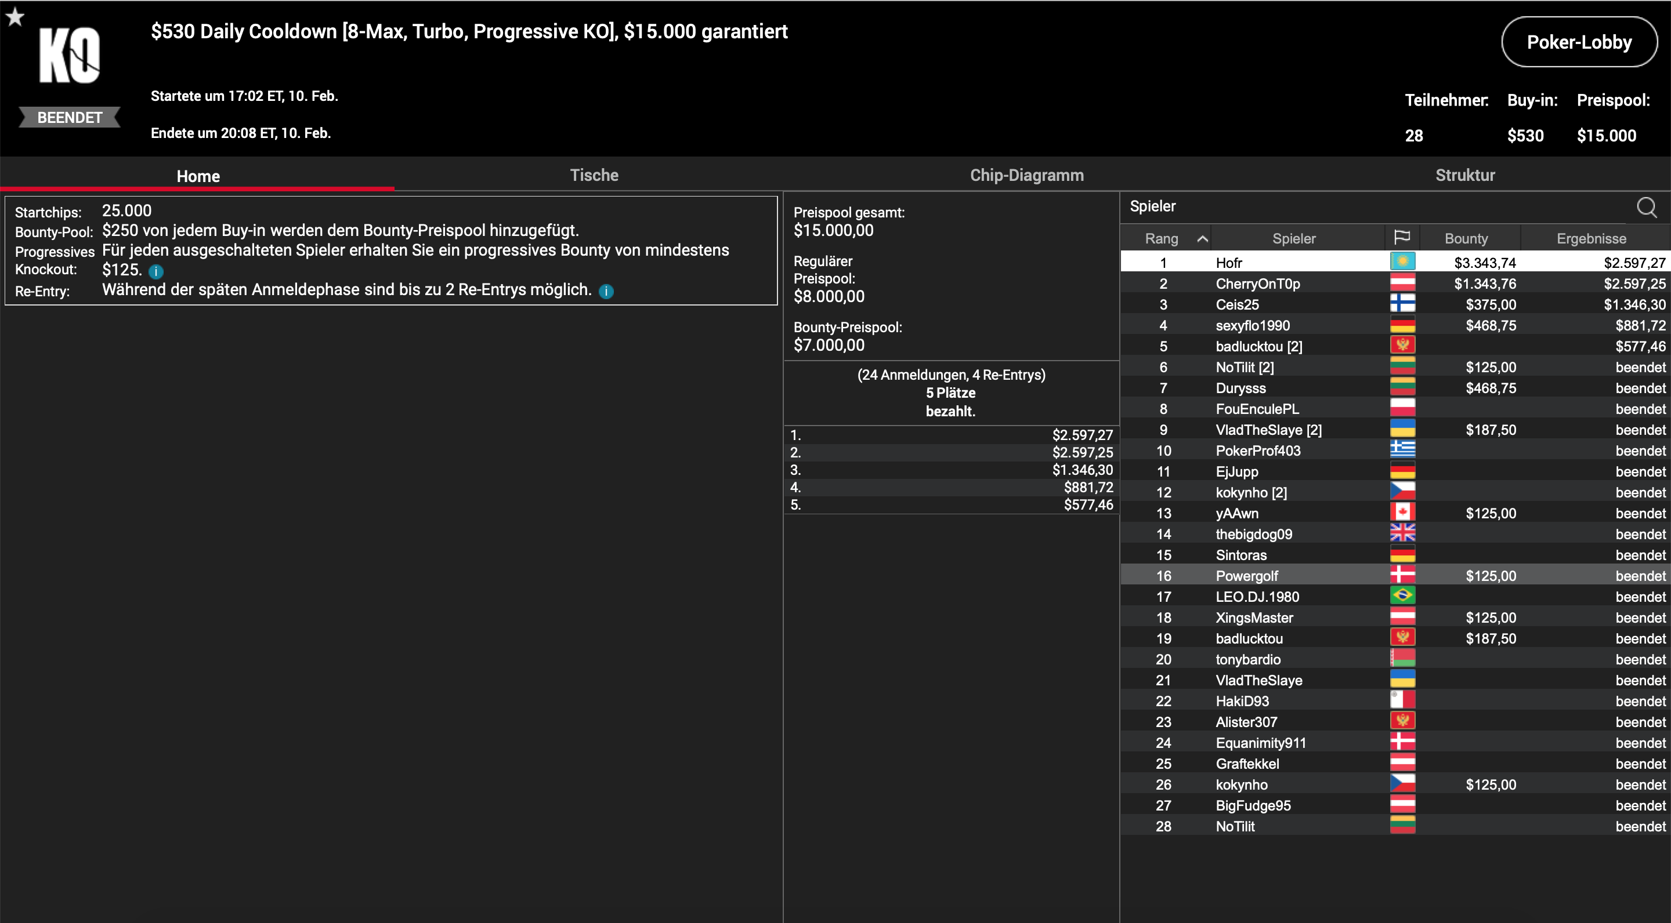The height and width of the screenshot is (923, 1671).
Task: Switch to the Tische tab
Action: [594, 175]
